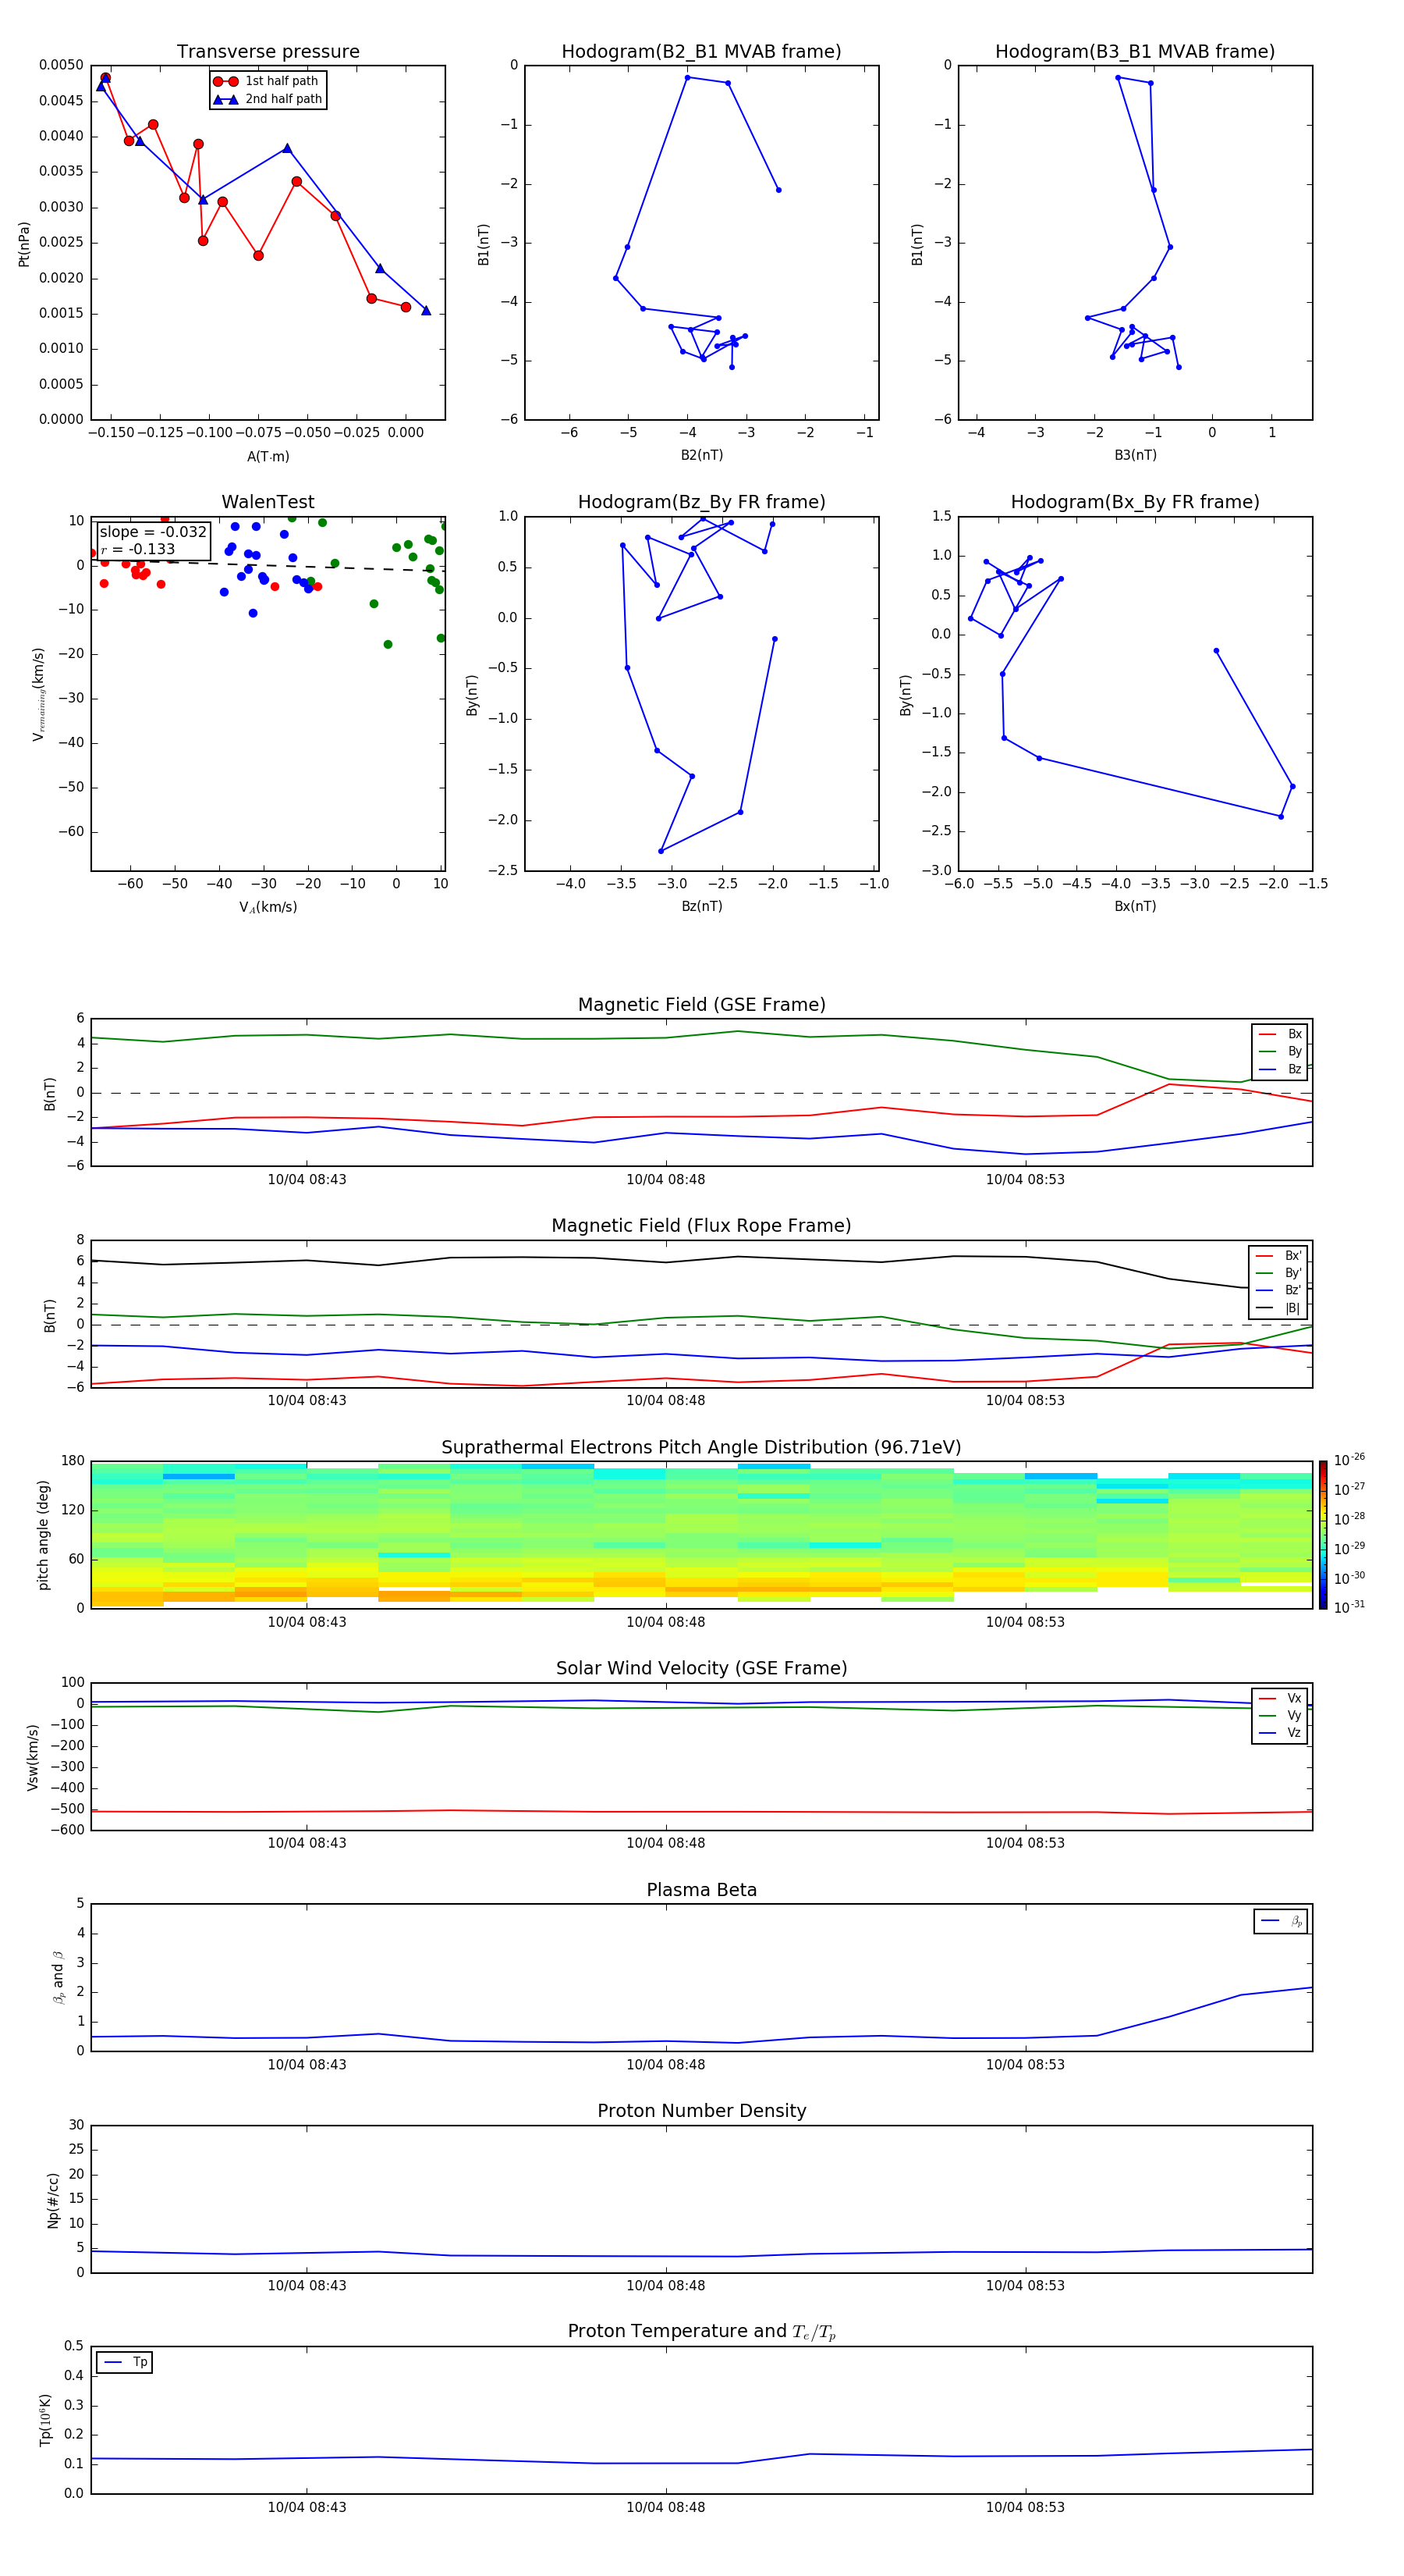
Task: Click the "Pt(nPa)" y-axis label
Action: (x=24, y=243)
